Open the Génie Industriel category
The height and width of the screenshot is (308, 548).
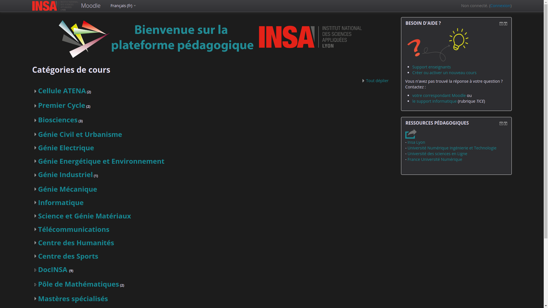pos(65,175)
